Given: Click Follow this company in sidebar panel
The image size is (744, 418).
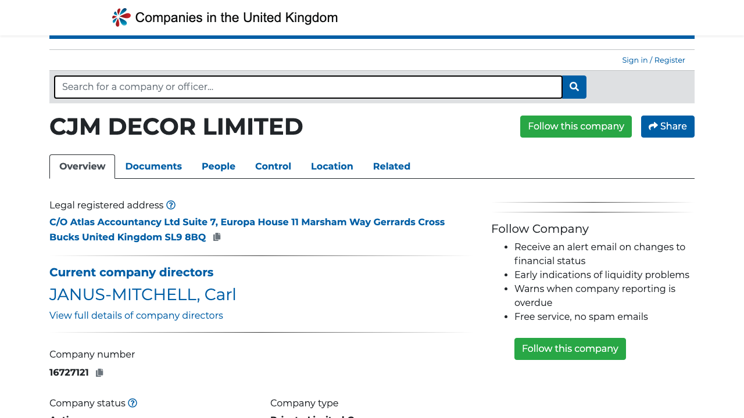Looking at the screenshot, I should (570, 349).
